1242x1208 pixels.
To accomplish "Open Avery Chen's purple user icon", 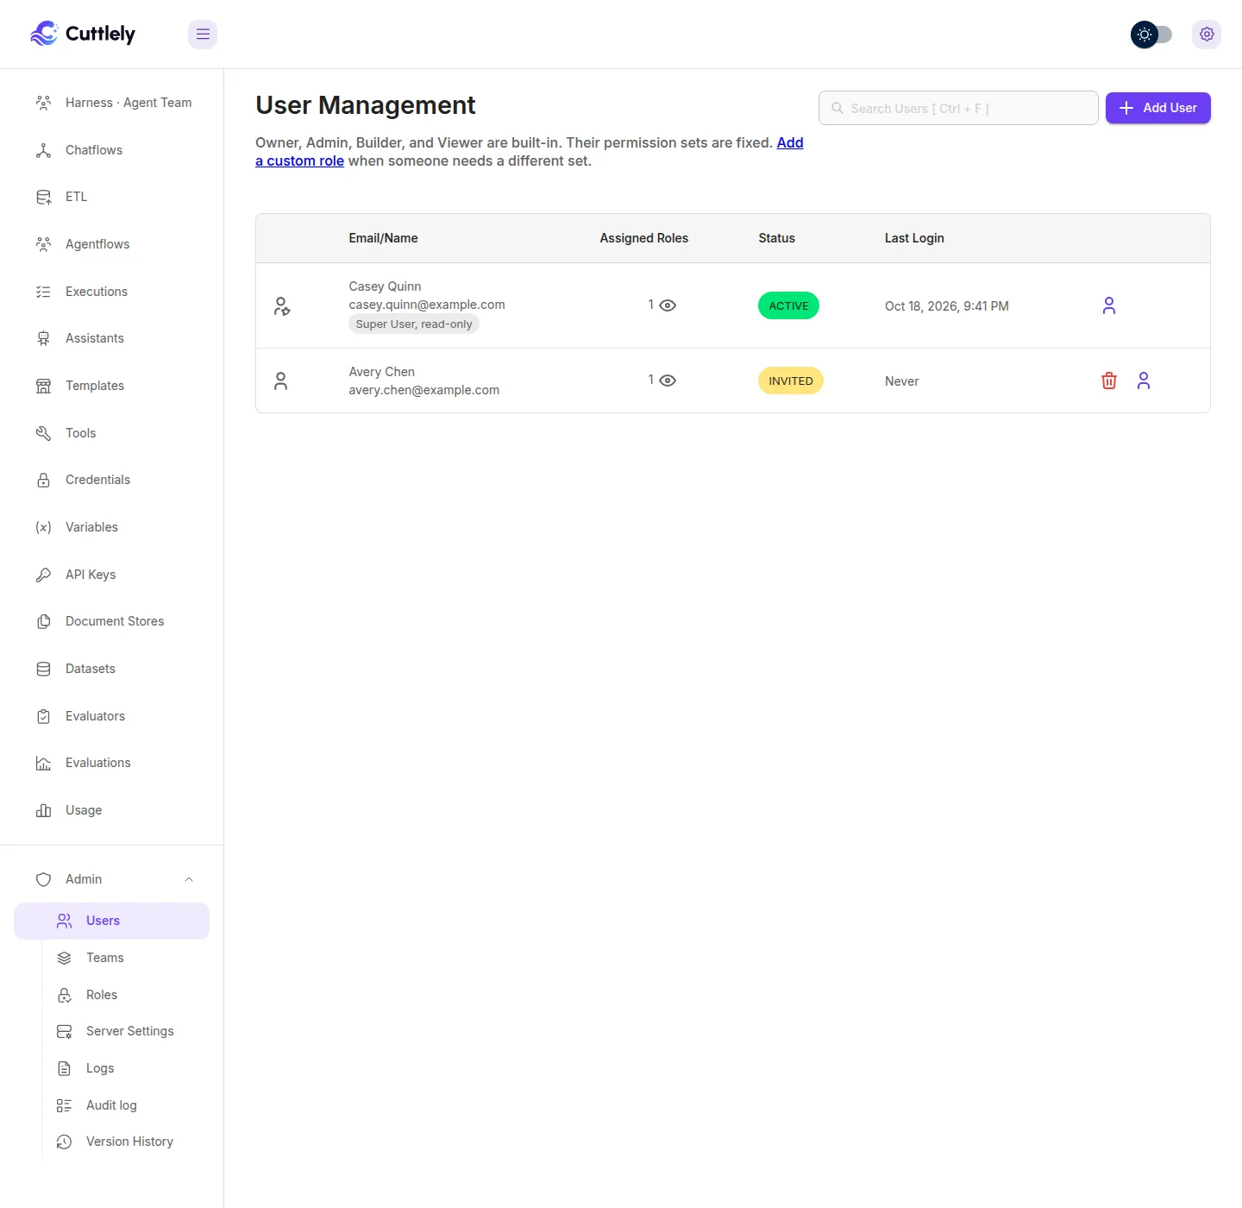I will pos(1144,381).
